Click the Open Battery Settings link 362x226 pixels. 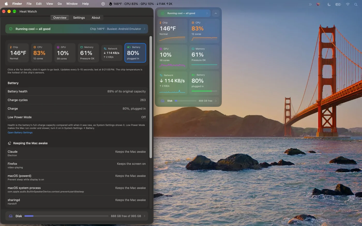(20, 133)
